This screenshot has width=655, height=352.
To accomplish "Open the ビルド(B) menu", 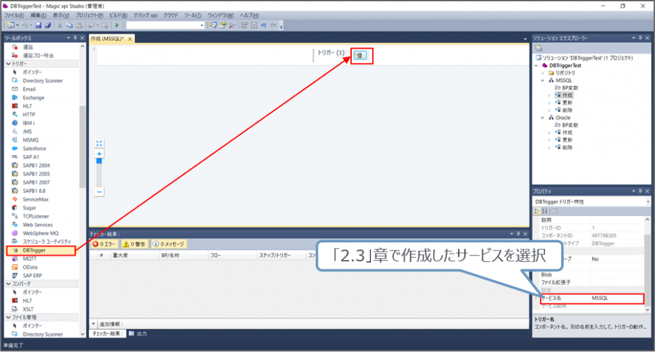I will pos(117,15).
